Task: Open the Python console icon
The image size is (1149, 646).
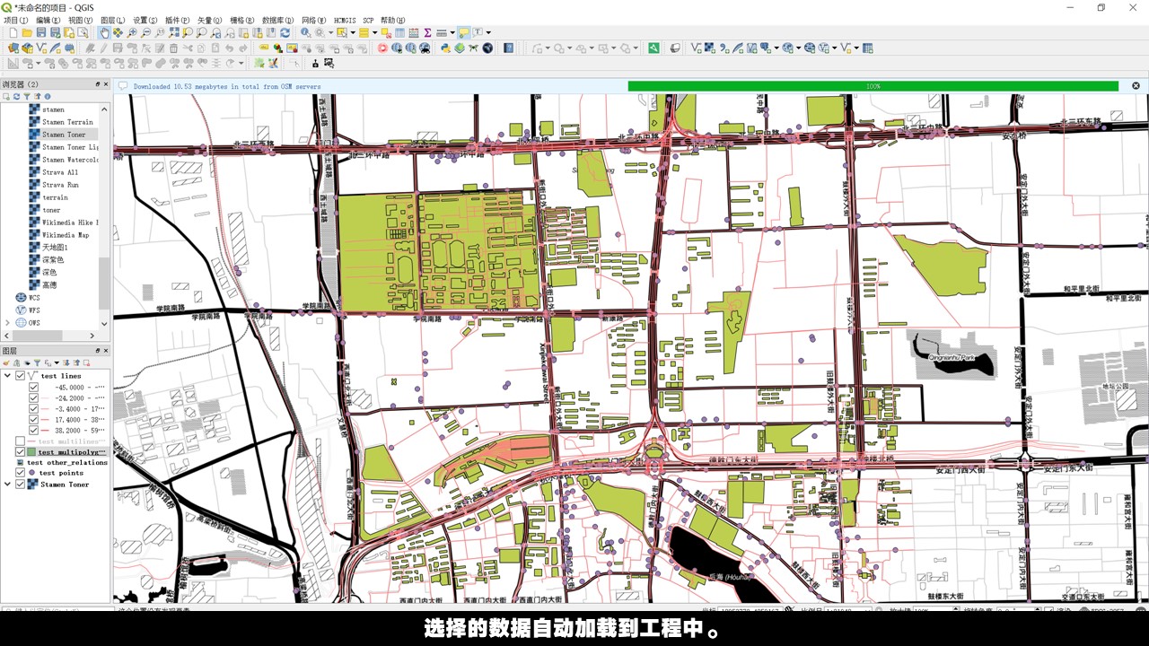Action: click(445, 48)
